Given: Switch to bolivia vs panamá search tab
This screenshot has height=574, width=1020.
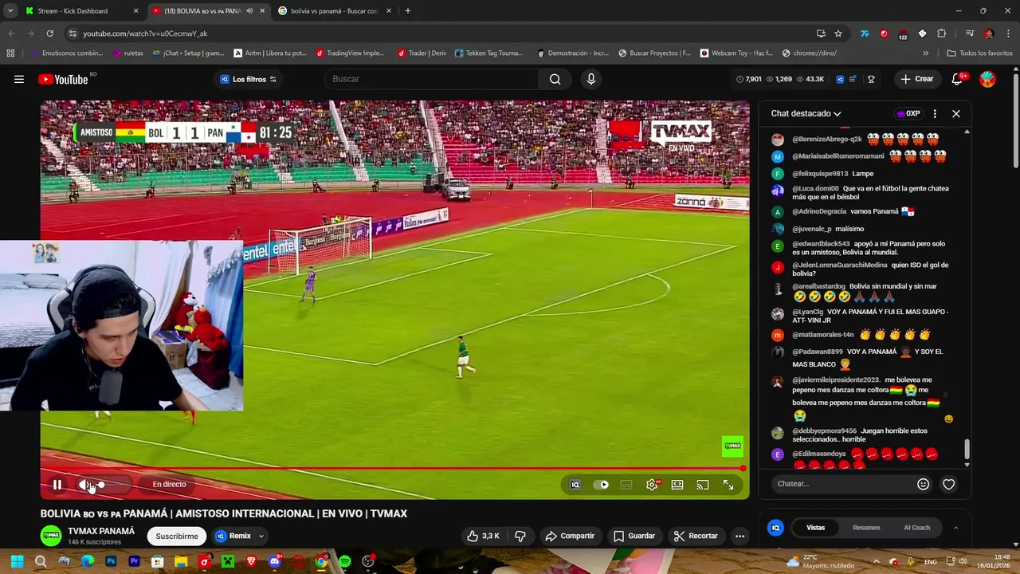Looking at the screenshot, I should coord(334,11).
